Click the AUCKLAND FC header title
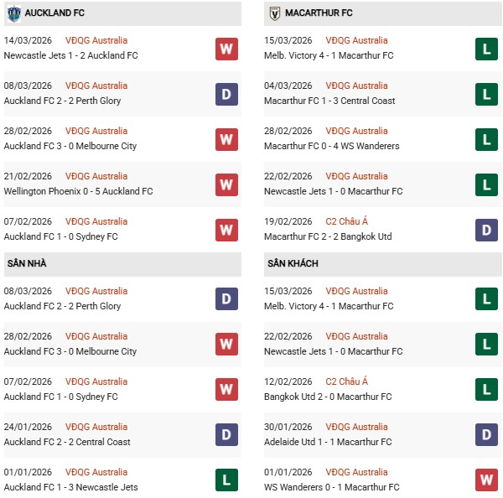 54,13
